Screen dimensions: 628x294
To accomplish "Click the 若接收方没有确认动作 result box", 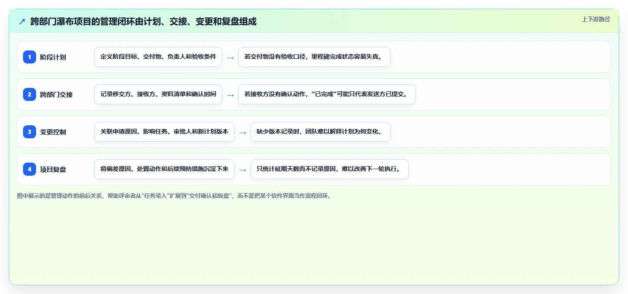I will pyautogui.click(x=327, y=94).
